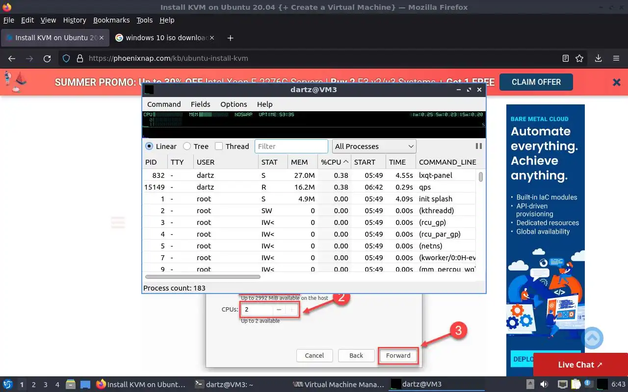Click the CLAIM OFFER button
This screenshot has height=392, width=628.
(536, 82)
